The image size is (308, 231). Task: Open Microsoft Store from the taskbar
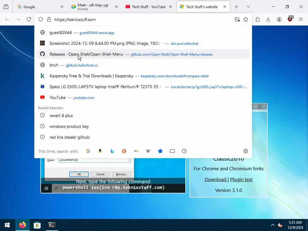[x=37, y=225]
